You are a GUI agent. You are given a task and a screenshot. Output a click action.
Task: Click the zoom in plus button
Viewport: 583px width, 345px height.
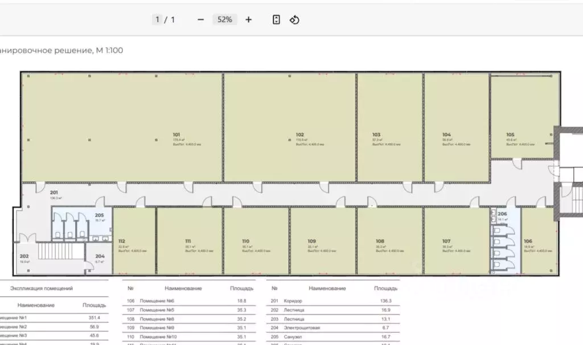248,19
